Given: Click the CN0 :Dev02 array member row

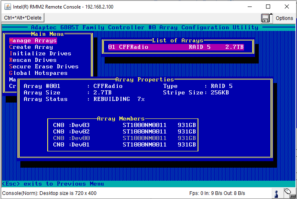Looking at the screenshot, I should pos(124,132).
